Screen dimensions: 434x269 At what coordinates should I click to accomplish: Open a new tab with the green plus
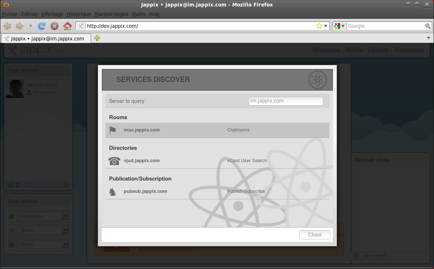(x=97, y=38)
